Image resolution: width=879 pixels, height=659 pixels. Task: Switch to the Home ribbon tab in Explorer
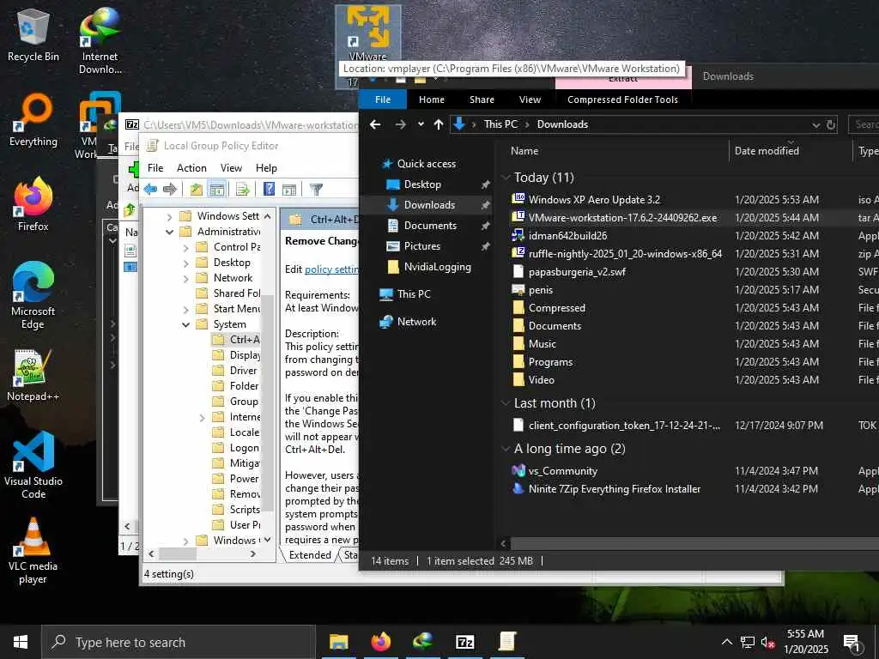point(432,100)
